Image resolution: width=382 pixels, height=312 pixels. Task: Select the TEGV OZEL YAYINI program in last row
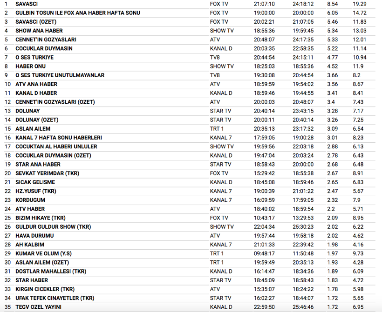pyautogui.click(x=38, y=307)
